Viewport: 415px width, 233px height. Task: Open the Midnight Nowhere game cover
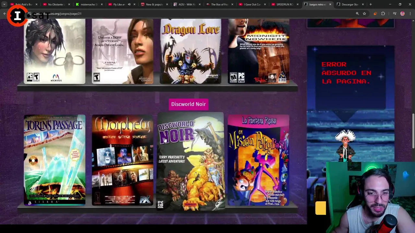tap(258, 51)
